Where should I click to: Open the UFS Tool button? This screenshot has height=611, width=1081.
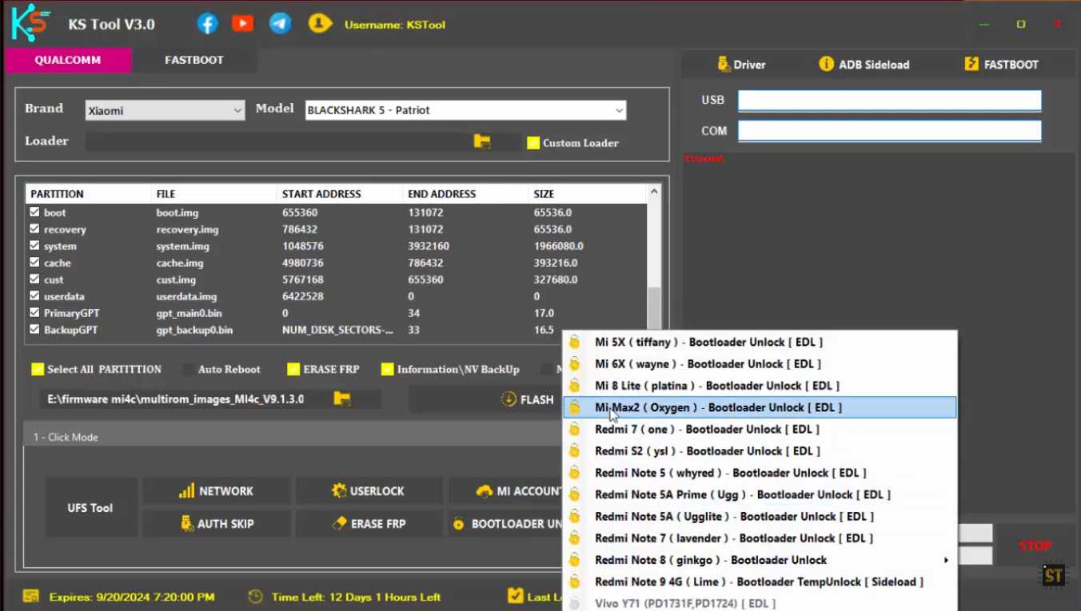coord(90,508)
